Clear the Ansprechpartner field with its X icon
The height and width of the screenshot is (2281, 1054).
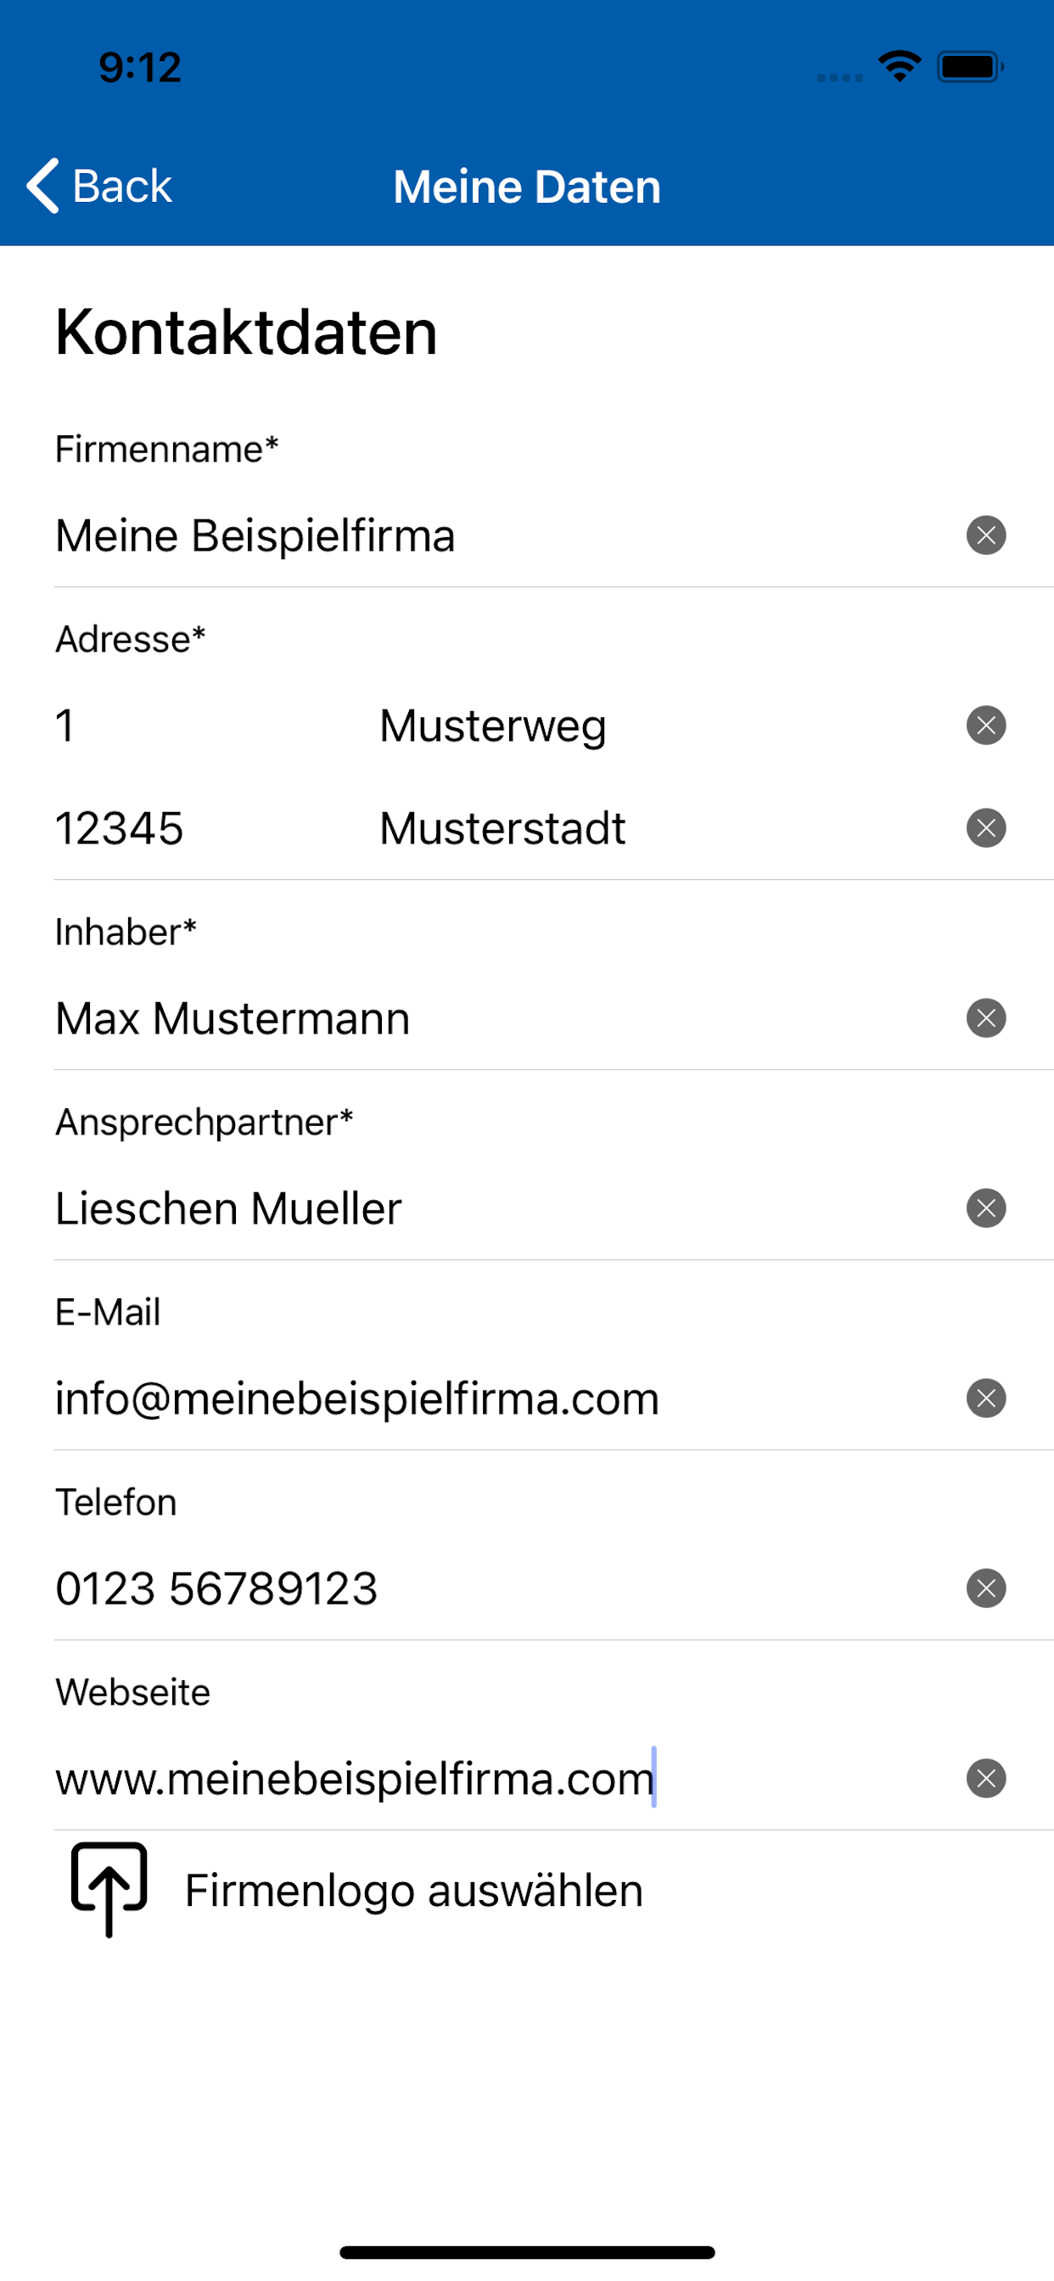[x=986, y=1208]
